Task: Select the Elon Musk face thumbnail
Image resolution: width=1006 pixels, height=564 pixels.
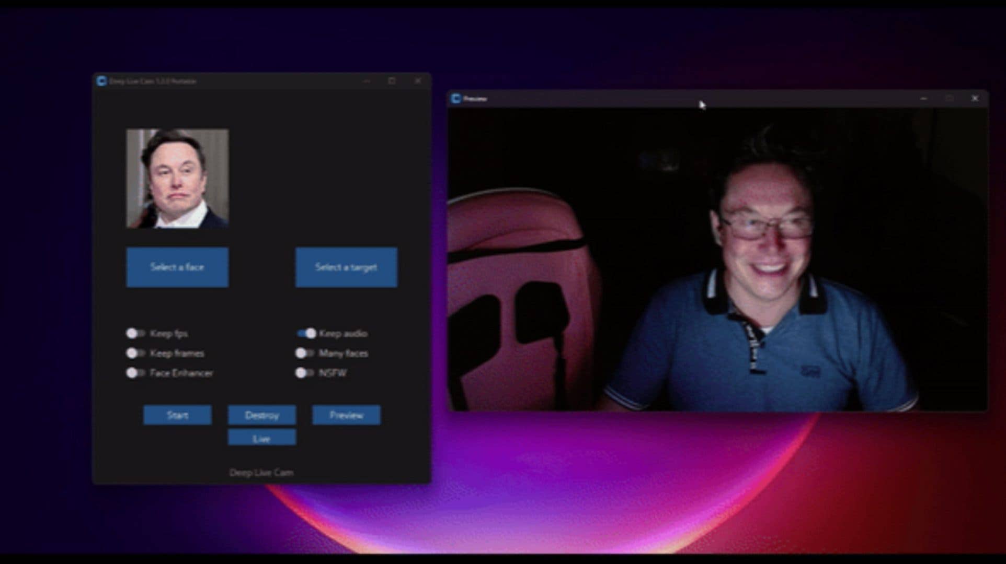Action: point(177,180)
